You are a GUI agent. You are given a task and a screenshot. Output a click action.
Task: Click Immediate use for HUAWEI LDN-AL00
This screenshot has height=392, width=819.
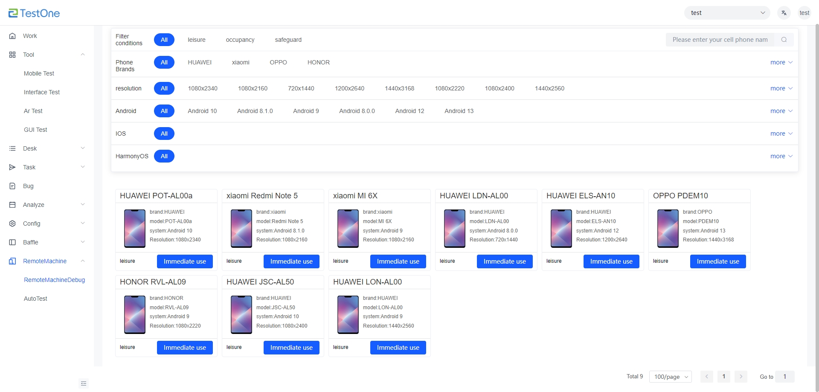[505, 261]
